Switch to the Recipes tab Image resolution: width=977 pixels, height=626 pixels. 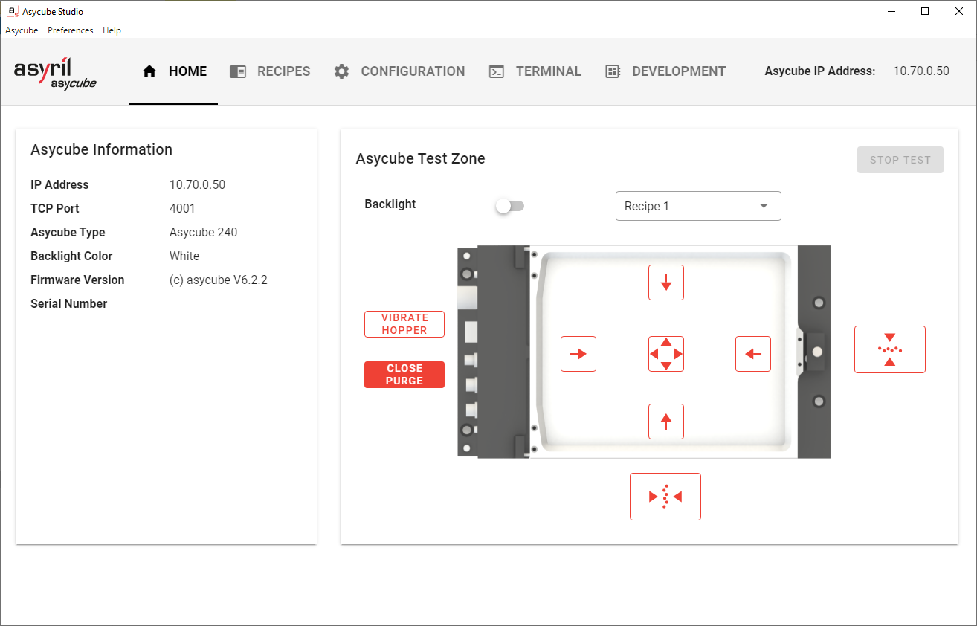click(x=270, y=71)
